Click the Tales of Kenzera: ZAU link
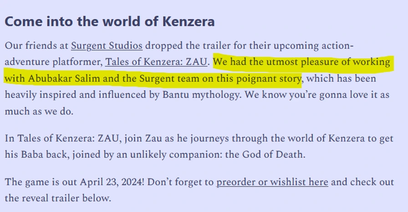The height and width of the screenshot is (212, 408). pyautogui.click(x=156, y=61)
